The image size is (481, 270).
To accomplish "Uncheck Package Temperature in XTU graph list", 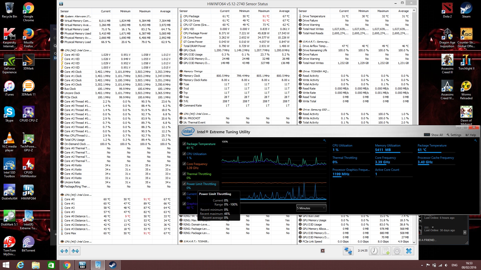I will [x=184, y=144].
